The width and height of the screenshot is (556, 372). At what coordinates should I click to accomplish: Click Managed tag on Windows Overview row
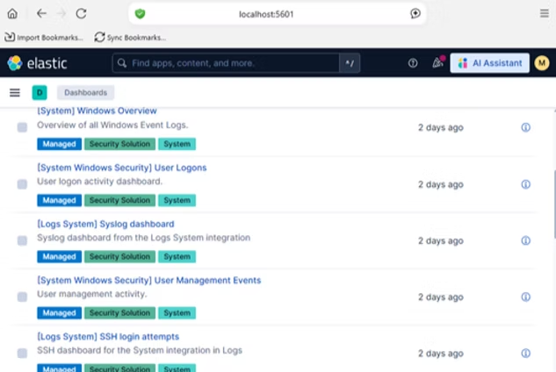[x=59, y=144]
